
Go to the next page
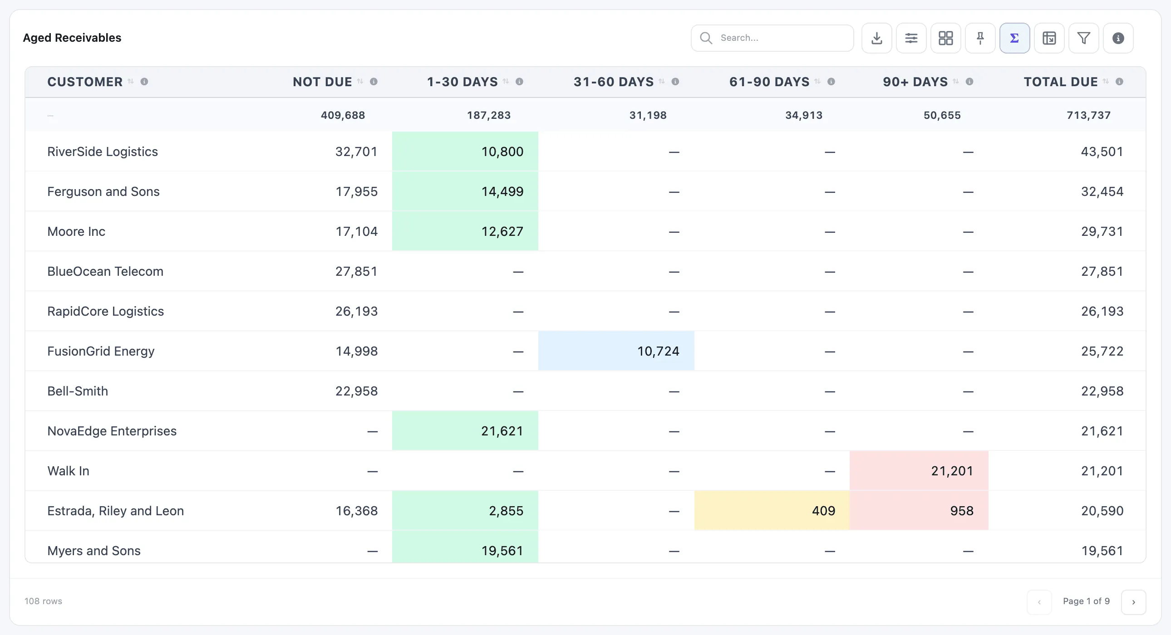pyautogui.click(x=1134, y=602)
